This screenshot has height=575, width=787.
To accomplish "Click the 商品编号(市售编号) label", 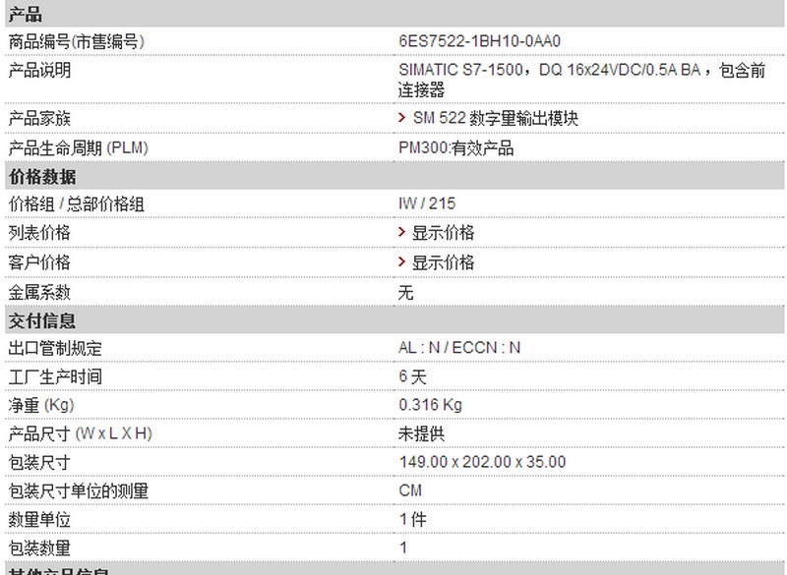I will 77,41.
